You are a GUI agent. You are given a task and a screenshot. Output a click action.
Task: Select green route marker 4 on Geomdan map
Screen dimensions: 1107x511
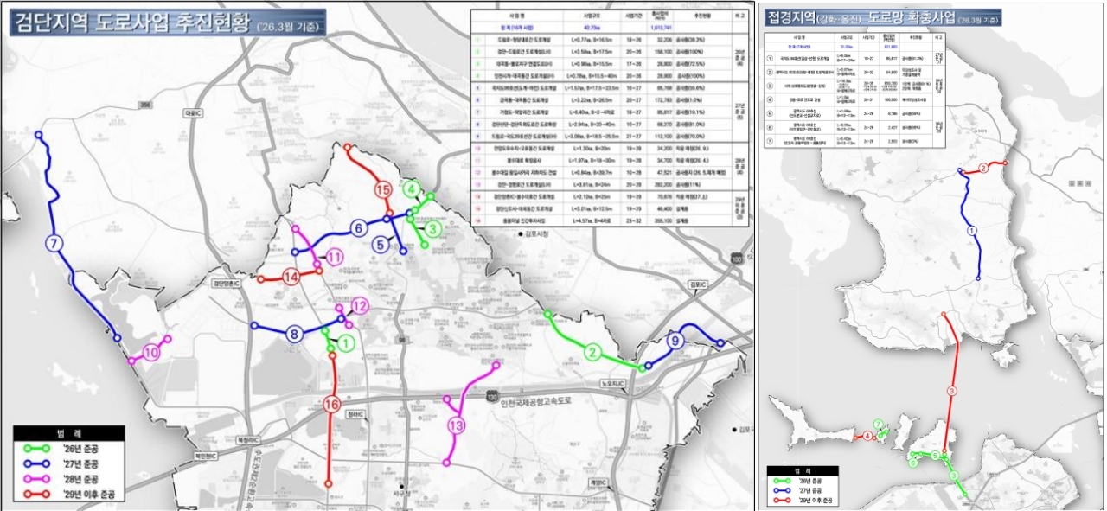(x=413, y=188)
